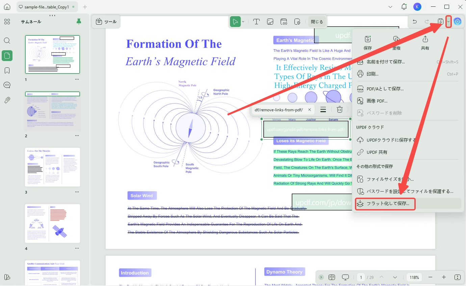Collapse the bottom page navigation bar arrow
The height and width of the screenshot is (286, 466).
point(321,277)
